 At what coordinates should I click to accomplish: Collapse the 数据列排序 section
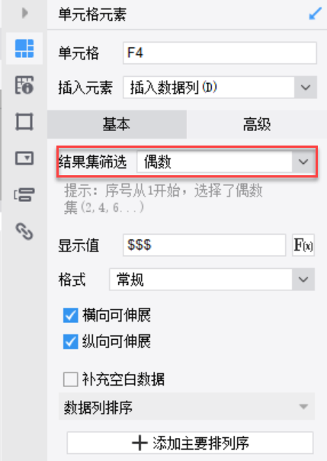pyautogui.click(x=187, y=407)
